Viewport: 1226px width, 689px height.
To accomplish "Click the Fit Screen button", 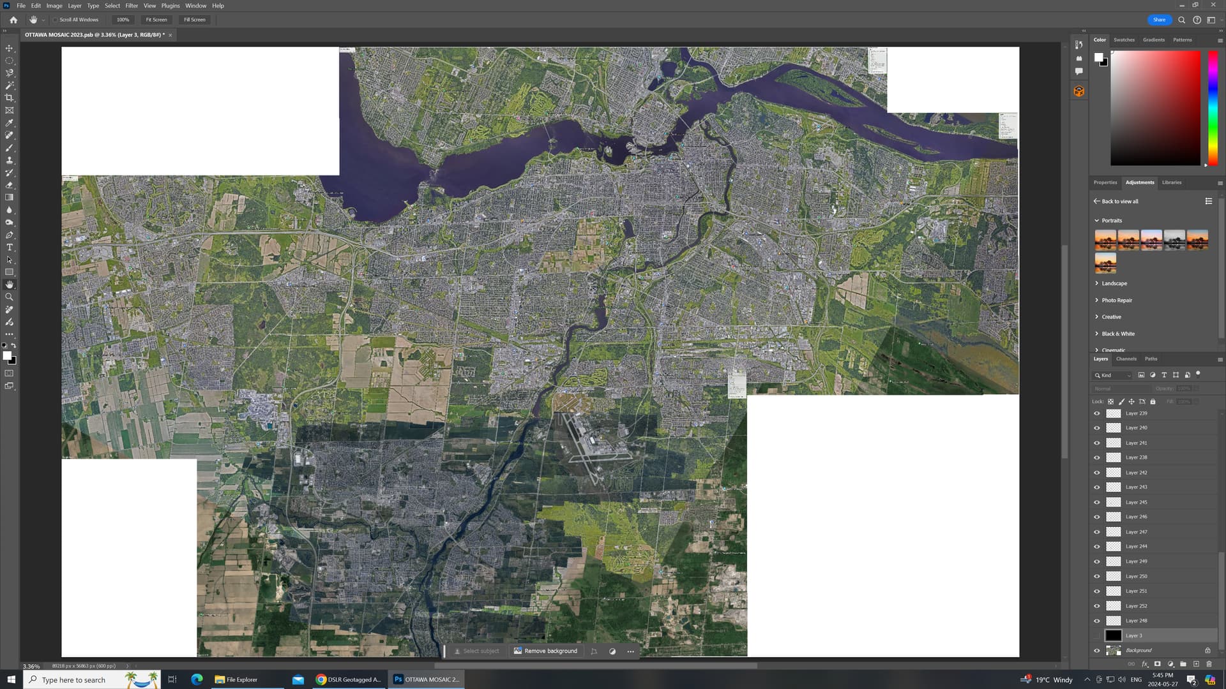I will click(x=156, y=19).
